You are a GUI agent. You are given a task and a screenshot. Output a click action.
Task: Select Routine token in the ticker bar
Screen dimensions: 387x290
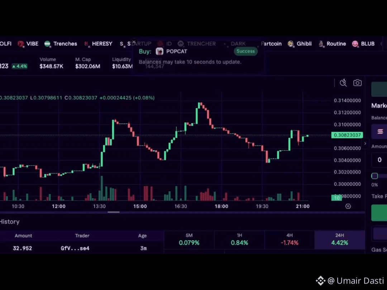click(x=332, y=44)
